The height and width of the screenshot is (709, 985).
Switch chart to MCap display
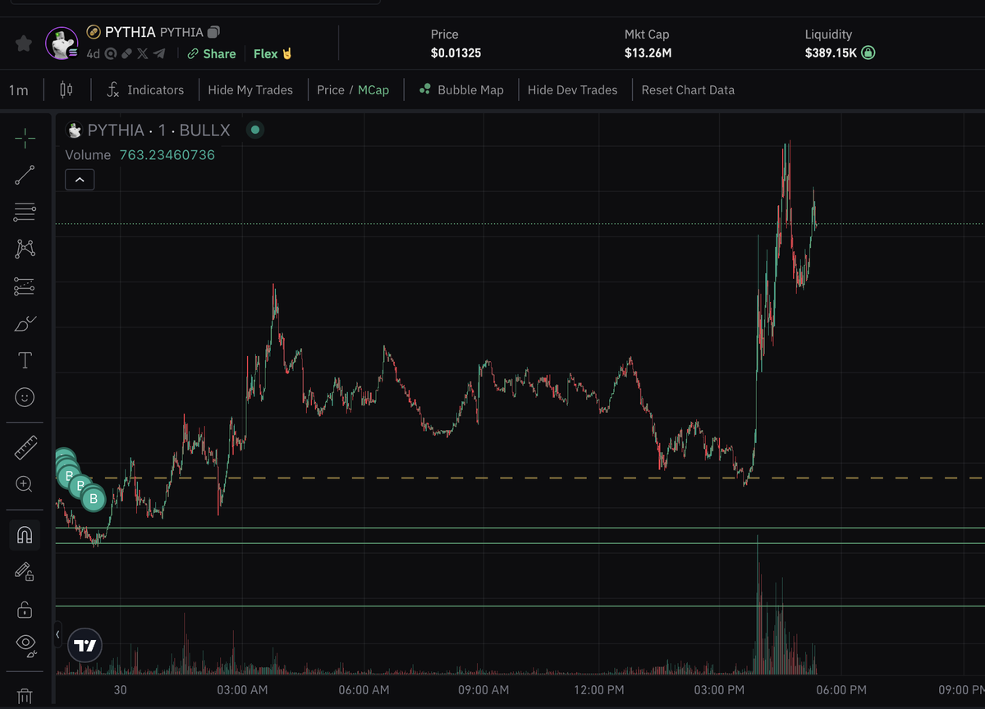pyautogui.click(x=373, y=89)
